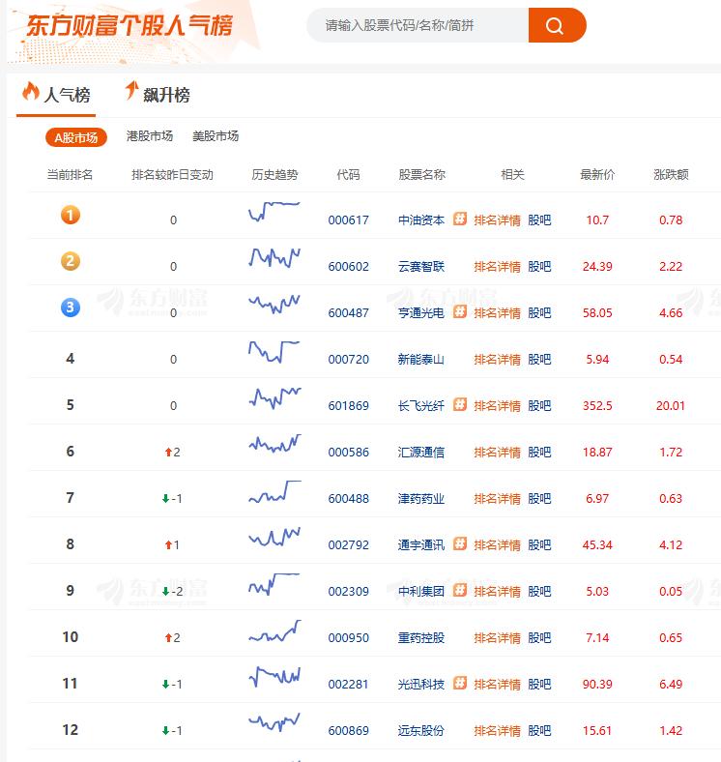Switch to the 人气榜 tab
This screenshot has width=721, height=762.
56,94
